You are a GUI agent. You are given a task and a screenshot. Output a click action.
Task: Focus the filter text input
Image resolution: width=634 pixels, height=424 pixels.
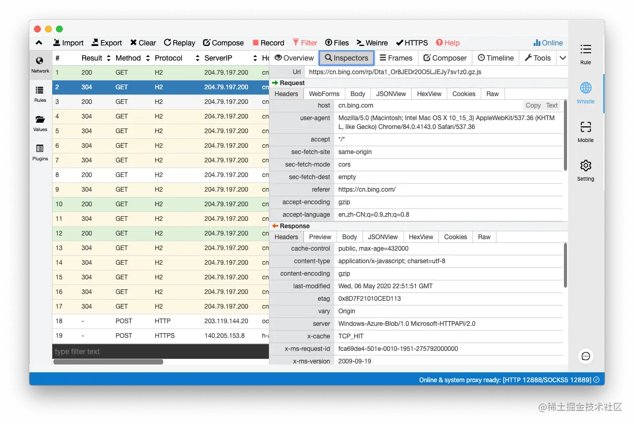point(161,351)
